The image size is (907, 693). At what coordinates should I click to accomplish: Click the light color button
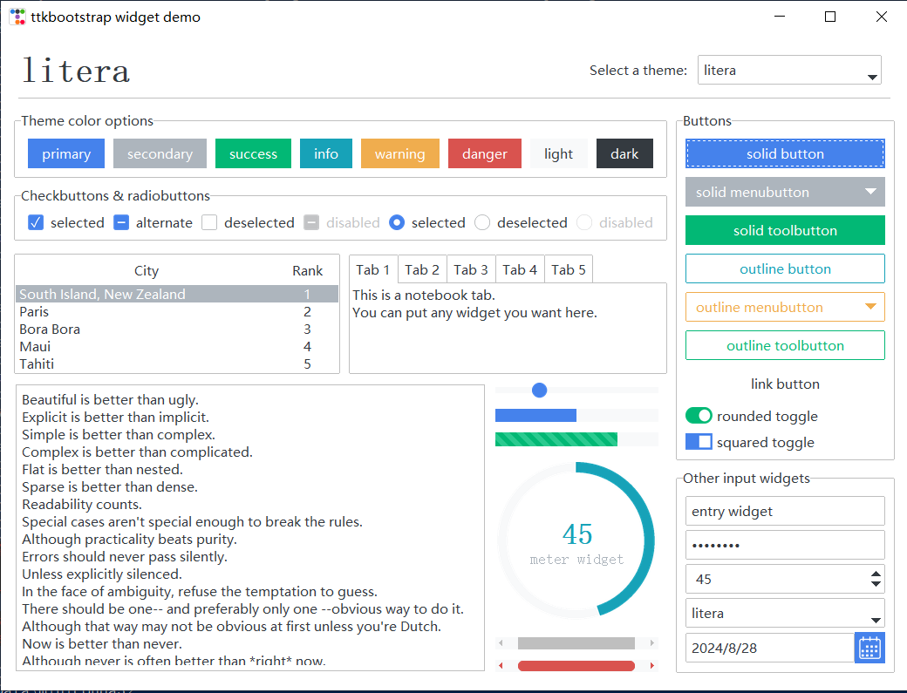click(x=559, y=153)
